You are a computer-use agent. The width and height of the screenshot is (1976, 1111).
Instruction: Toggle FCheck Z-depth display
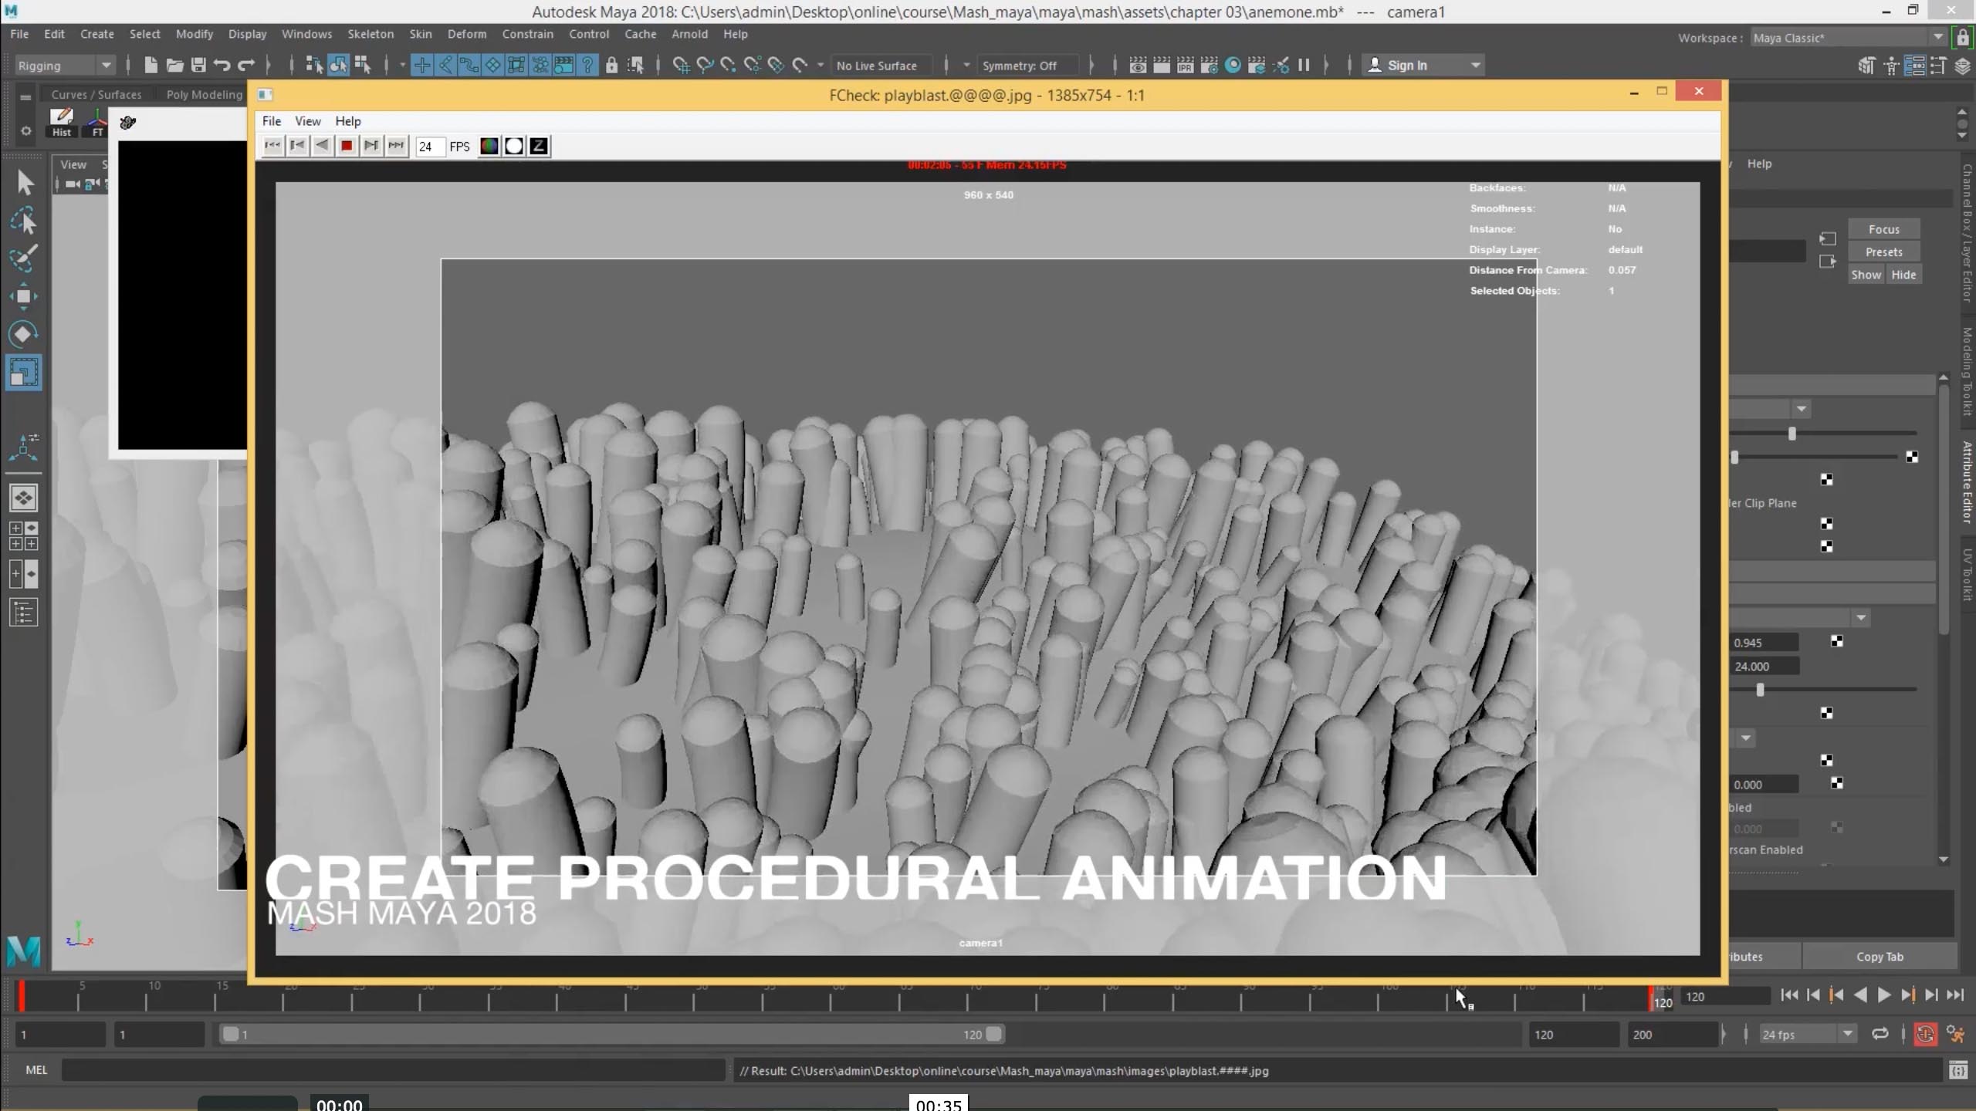pos(539,146)
